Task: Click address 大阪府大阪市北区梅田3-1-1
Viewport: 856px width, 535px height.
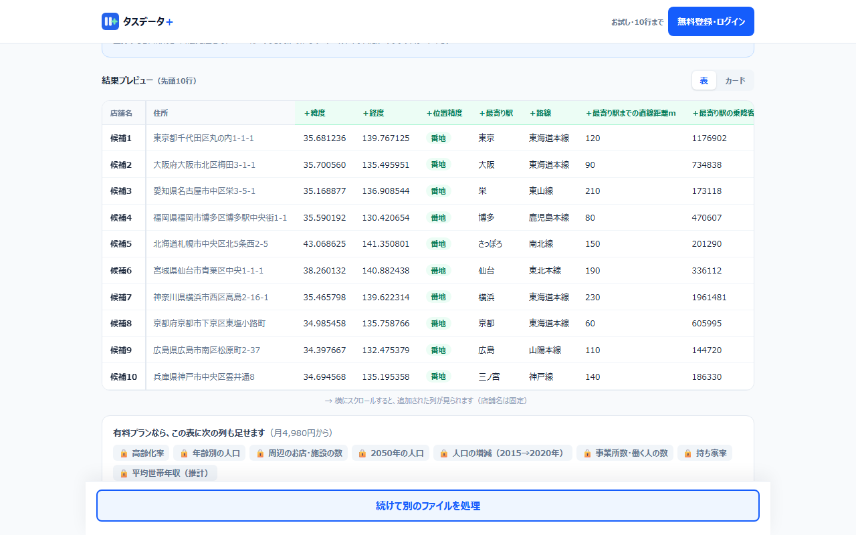Action: [205, 165]
